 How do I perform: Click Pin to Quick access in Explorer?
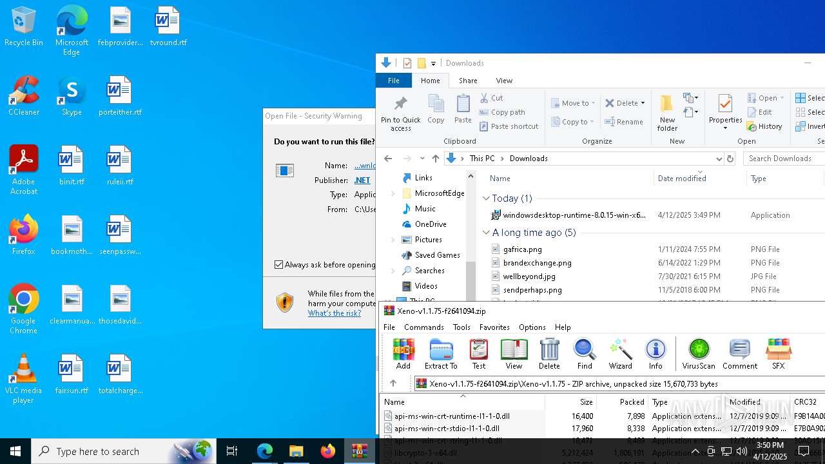click(x=401, y=113)
